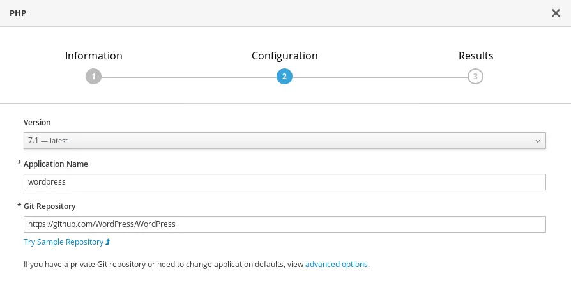
Task: Open the advanced options link
Action: click(x=337, y=264)
